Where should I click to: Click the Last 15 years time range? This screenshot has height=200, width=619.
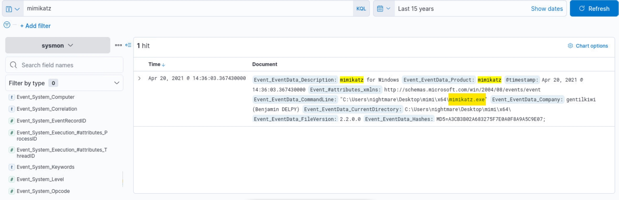coord(416,9)
